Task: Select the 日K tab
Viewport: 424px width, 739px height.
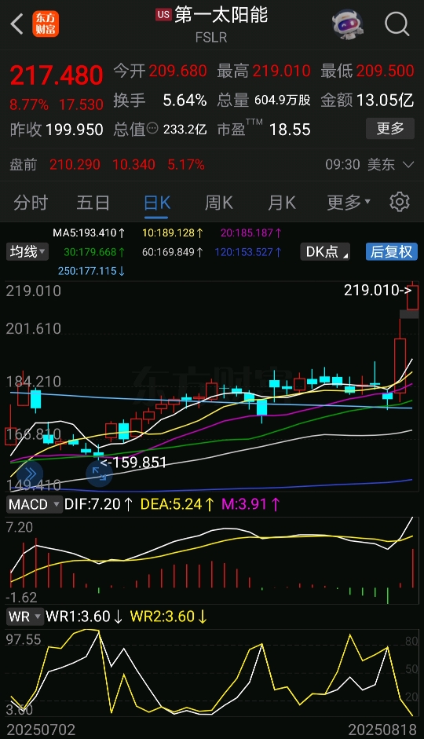Action: 157,203
